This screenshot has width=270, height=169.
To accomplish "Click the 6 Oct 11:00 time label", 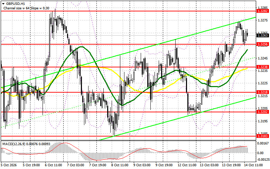I will (53, 165).
